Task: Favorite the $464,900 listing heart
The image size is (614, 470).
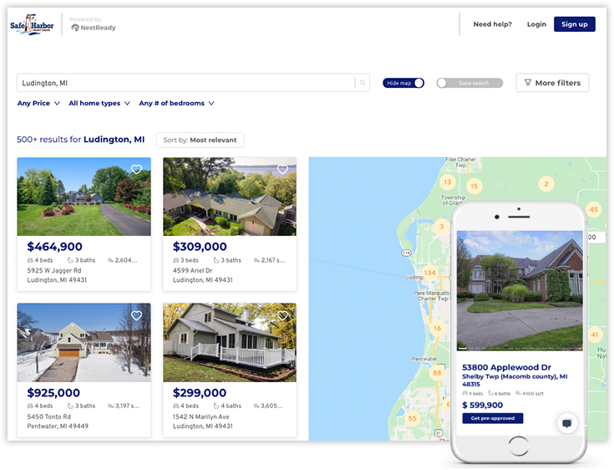Action: (x=136, y=169)
